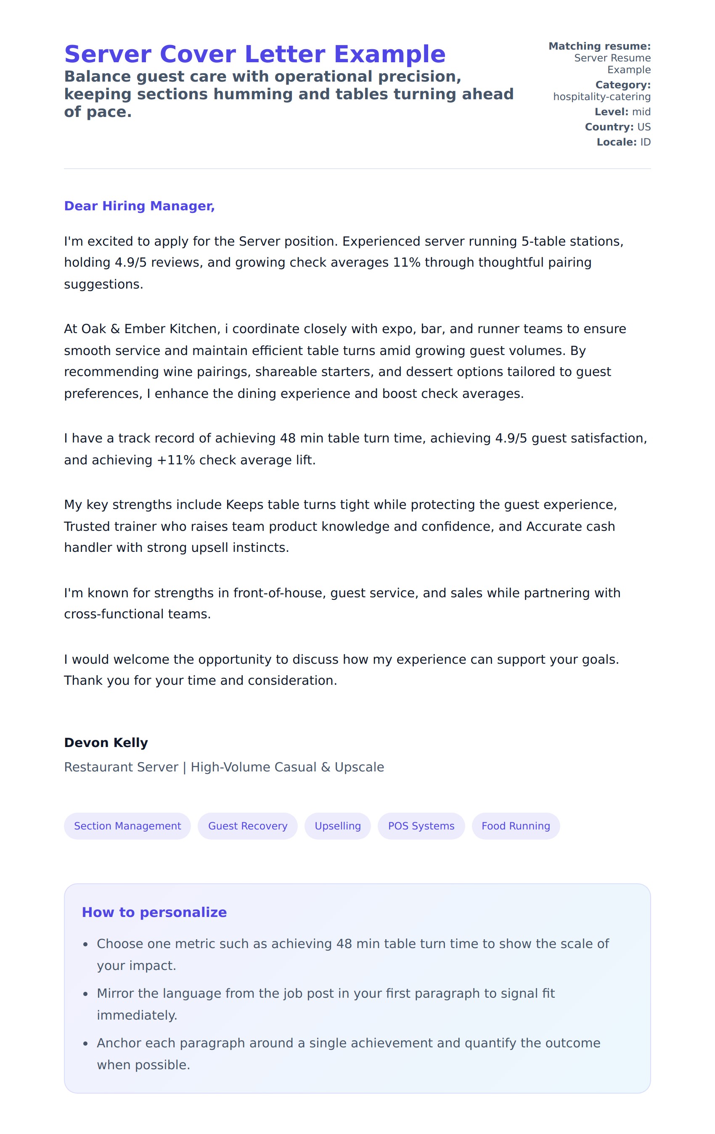Click the Guest Recovery tag
Viewport: 715px width, 1134px height.
pyautogui.click(x=247, y=826)
